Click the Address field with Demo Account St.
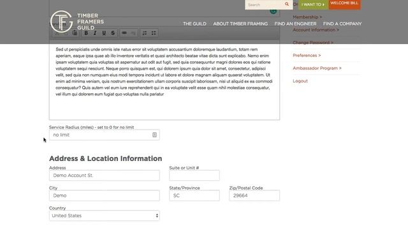This screenshot has height=230, width=408. (x=105, y=175)
